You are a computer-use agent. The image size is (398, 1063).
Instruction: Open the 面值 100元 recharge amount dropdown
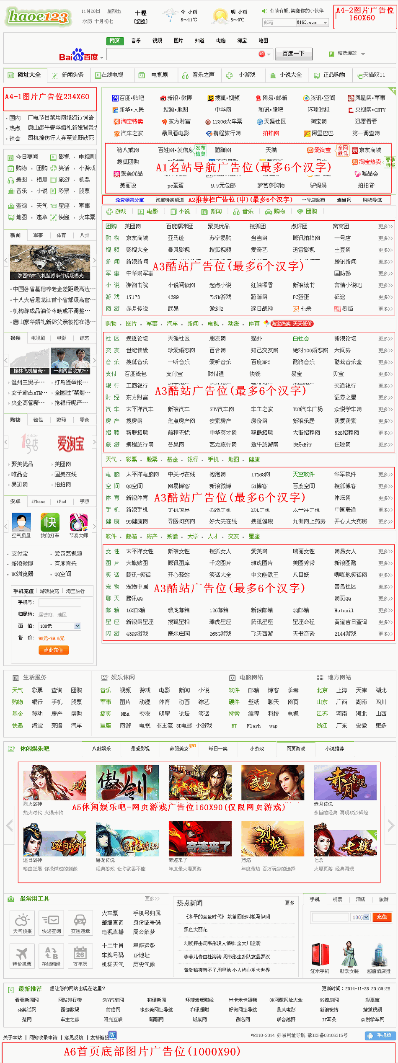coord(77,626)
